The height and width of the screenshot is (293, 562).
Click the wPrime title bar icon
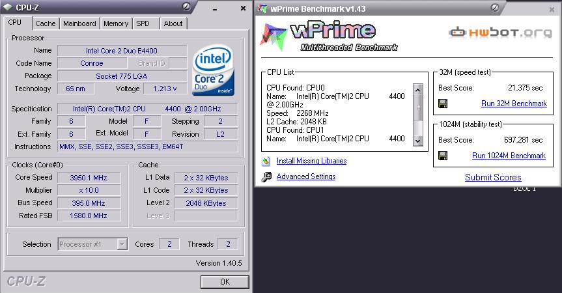[262, 8]
